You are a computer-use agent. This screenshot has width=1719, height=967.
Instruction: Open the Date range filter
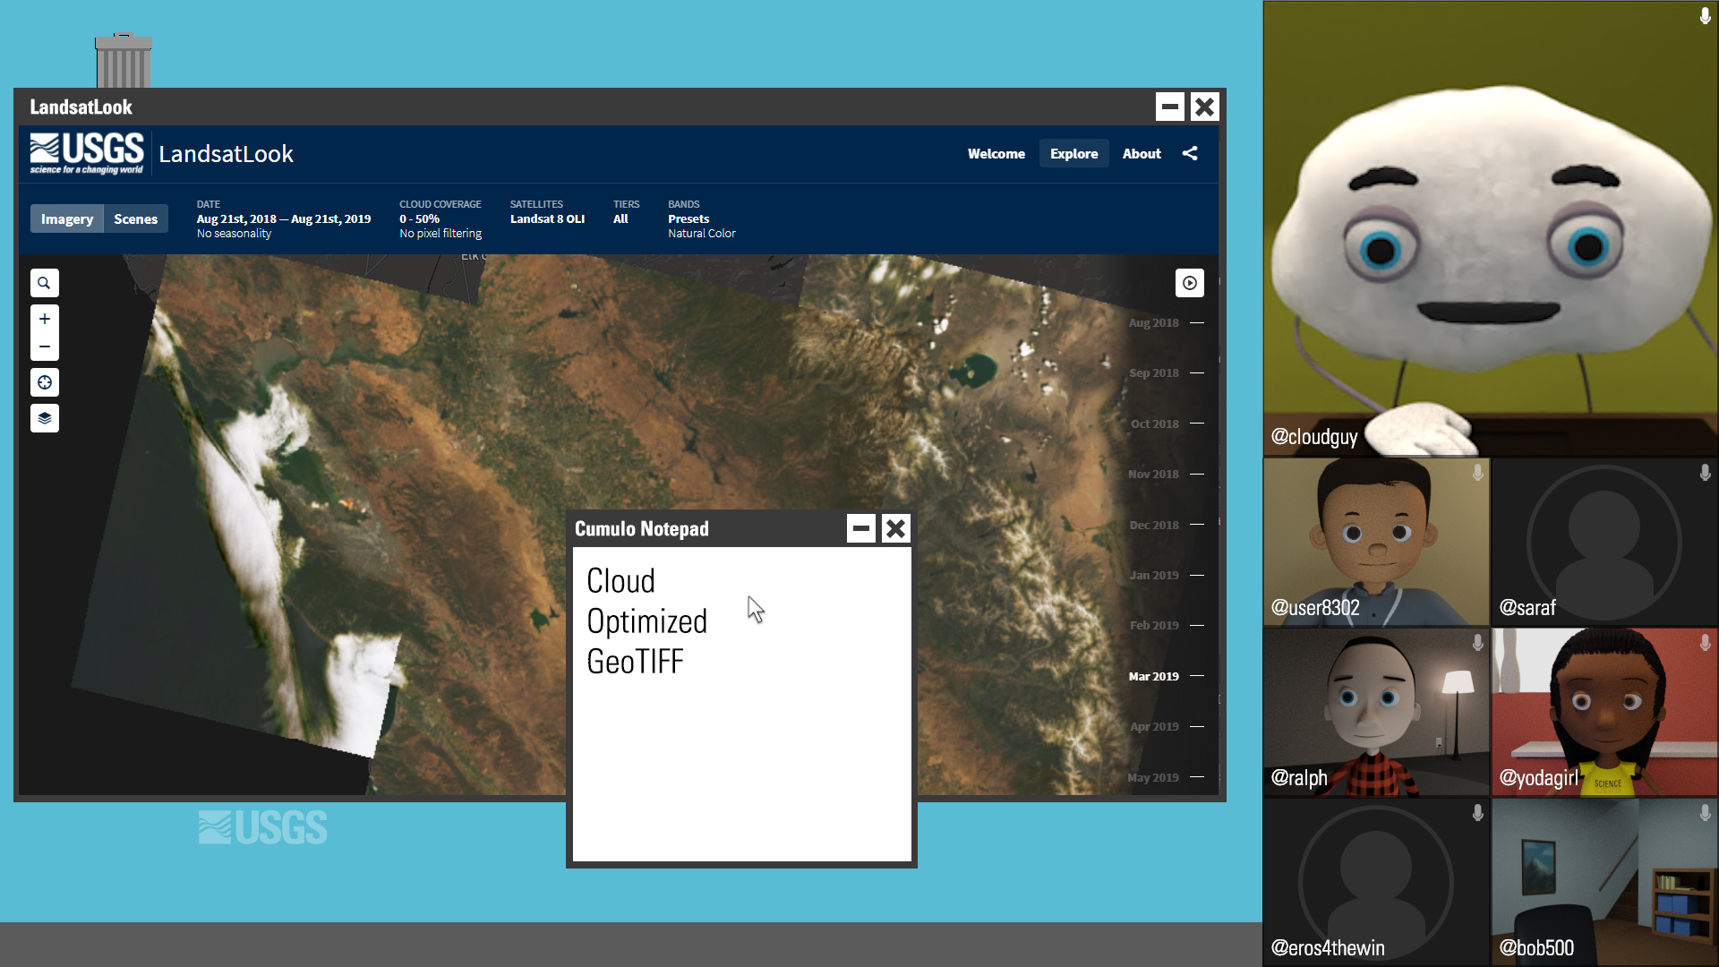tap(284, 218)
